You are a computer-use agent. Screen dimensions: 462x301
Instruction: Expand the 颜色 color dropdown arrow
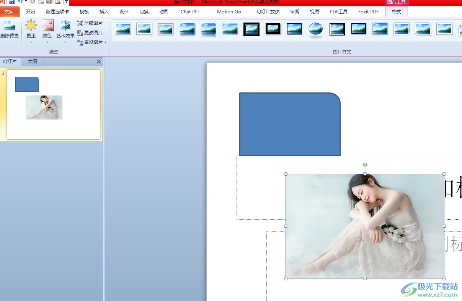click(47, 42)
